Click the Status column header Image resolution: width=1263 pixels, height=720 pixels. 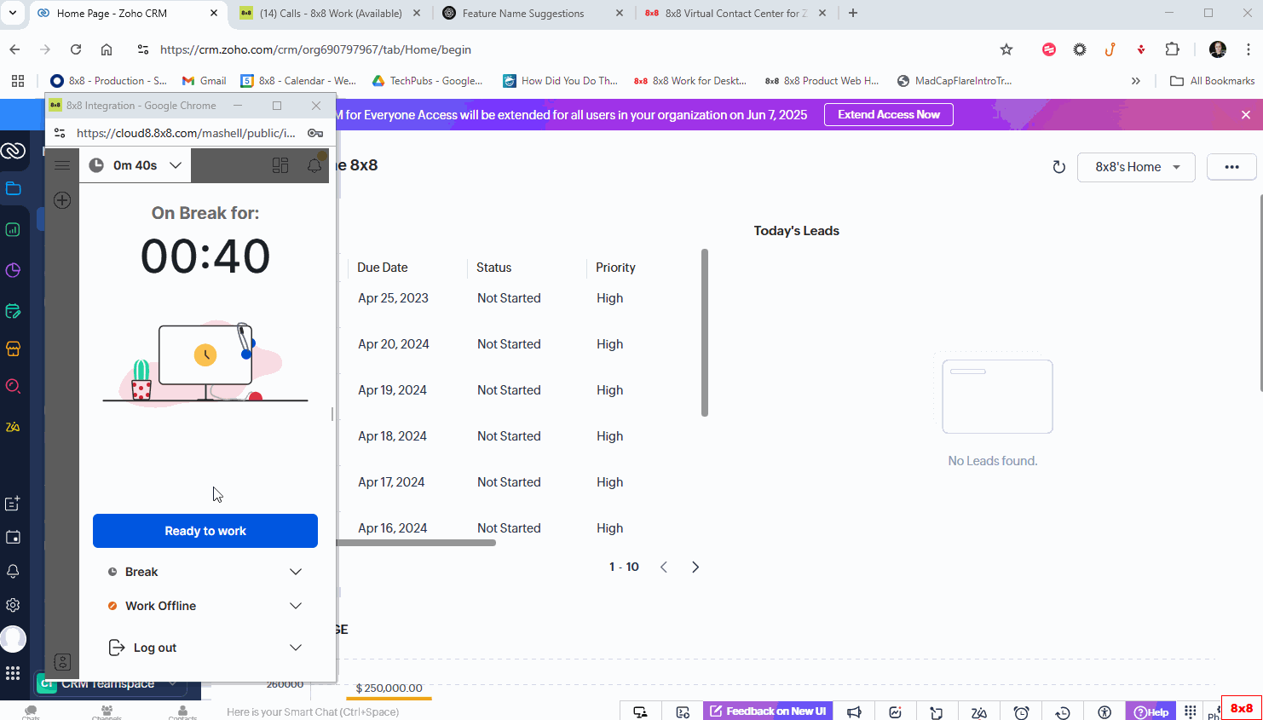(494, 268)
